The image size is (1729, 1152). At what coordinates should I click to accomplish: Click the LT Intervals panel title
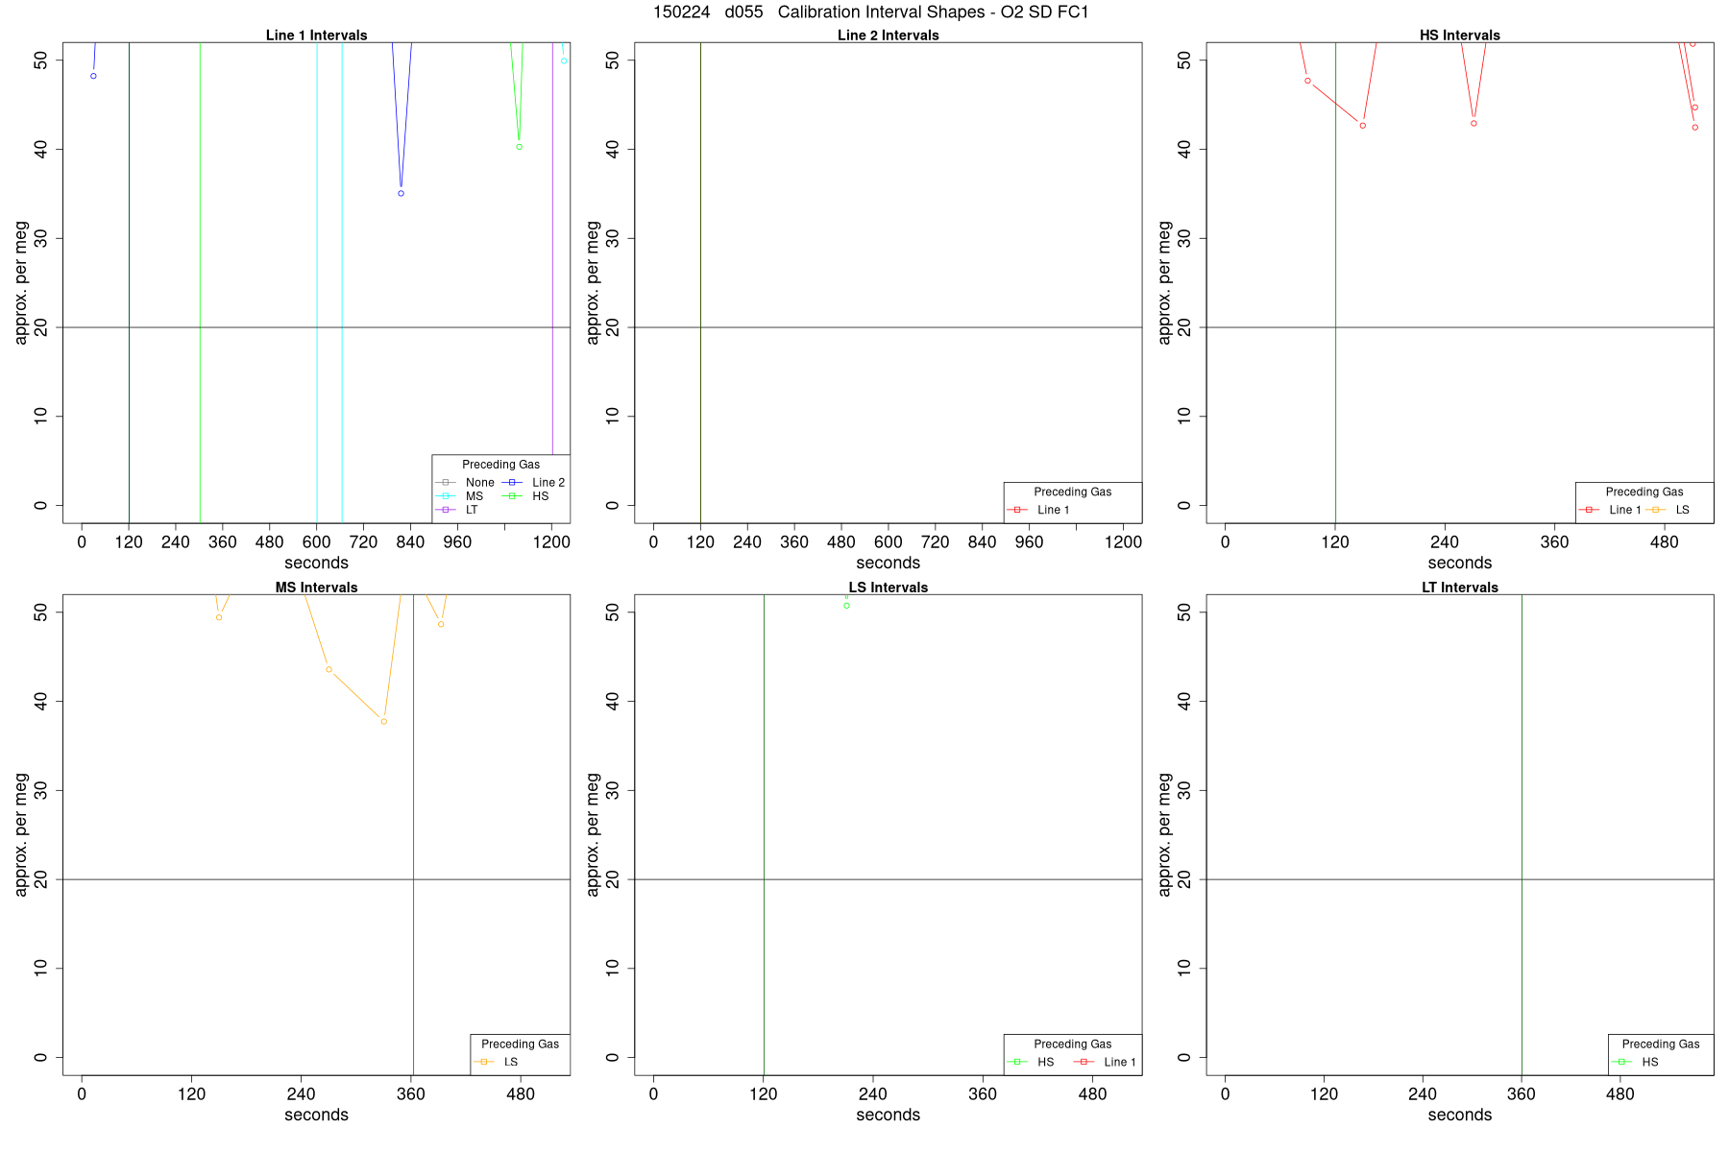pyautogui.click(x=1459, y=588)
